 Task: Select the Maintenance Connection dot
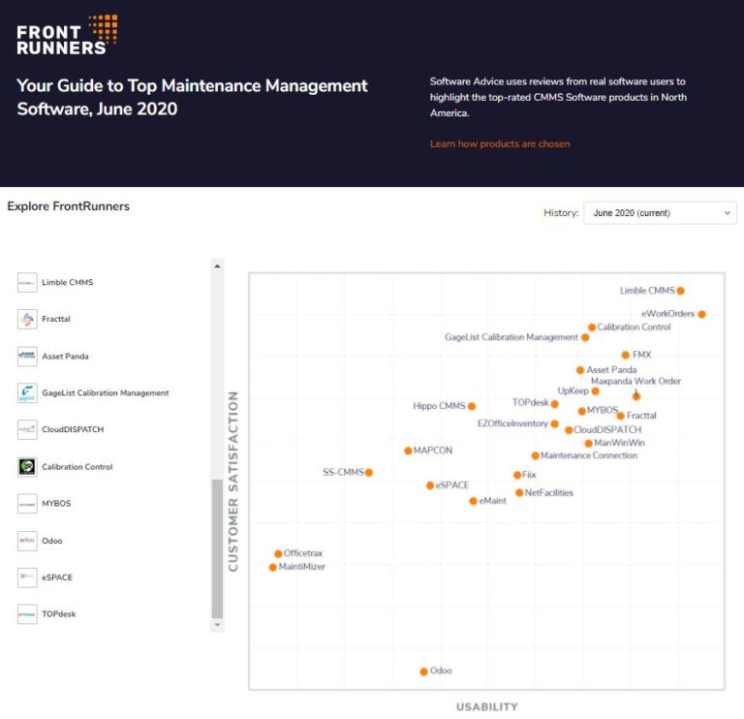(535, 456)
